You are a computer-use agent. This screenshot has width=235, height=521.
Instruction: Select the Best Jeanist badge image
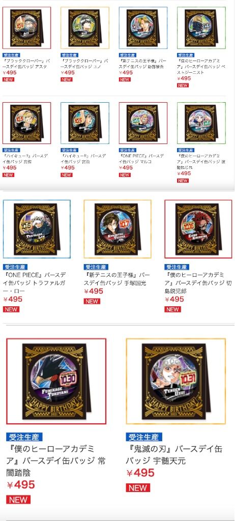[x=201, y=28]
